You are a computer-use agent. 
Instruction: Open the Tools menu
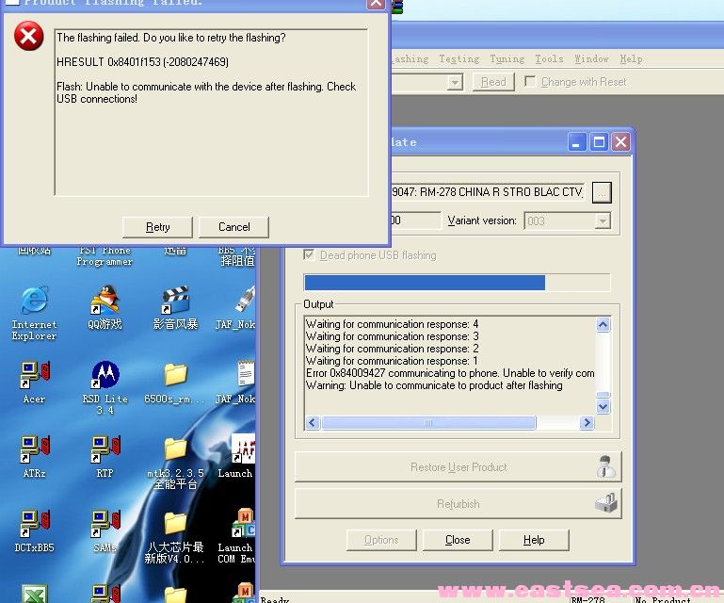tap(549, 59)
